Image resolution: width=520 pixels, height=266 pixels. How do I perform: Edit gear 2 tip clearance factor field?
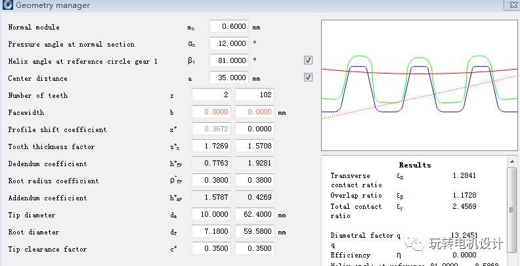click(x=255, y=248)
